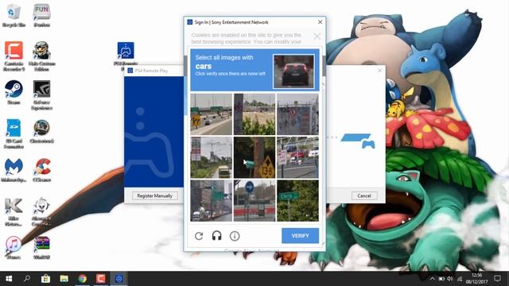The width and height of the screenshot is (509, 286).
Task: Dismiss the cookies notice with its X
Action: pos(317,37)
